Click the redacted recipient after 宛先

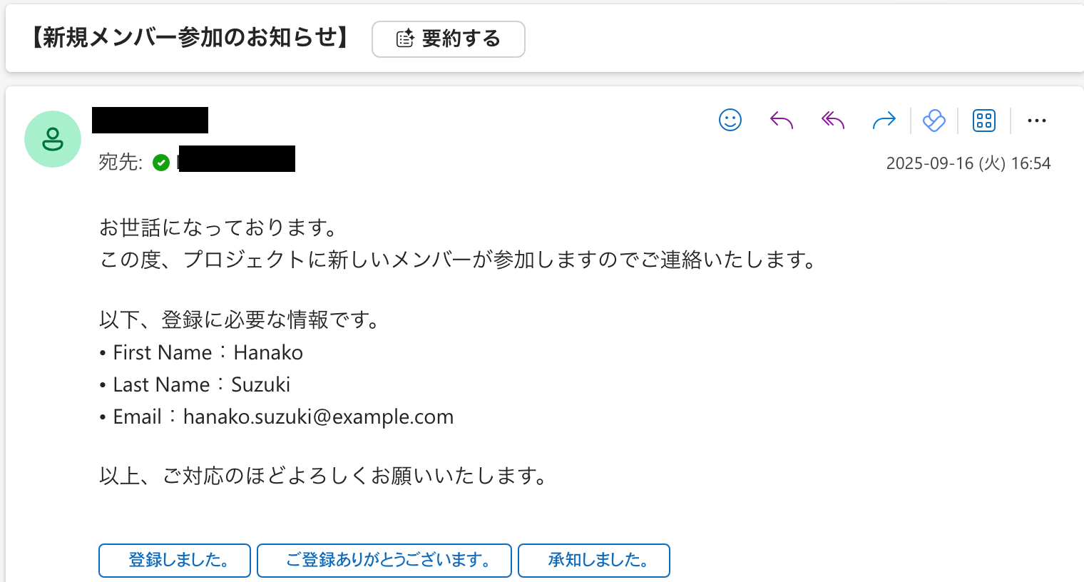pyautogui.click(x=237, y=159)
